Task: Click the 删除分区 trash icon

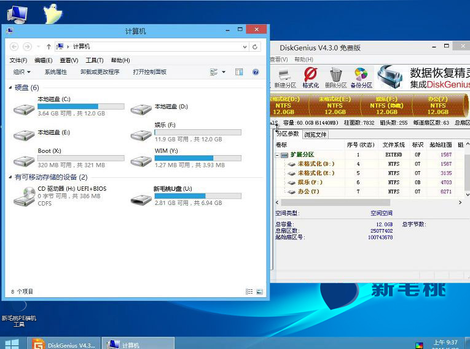Action: (335, 78)
